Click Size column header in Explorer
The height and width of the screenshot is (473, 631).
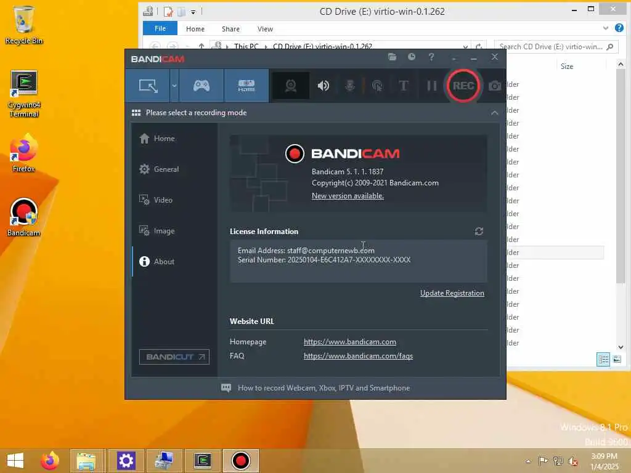(567, 67)
